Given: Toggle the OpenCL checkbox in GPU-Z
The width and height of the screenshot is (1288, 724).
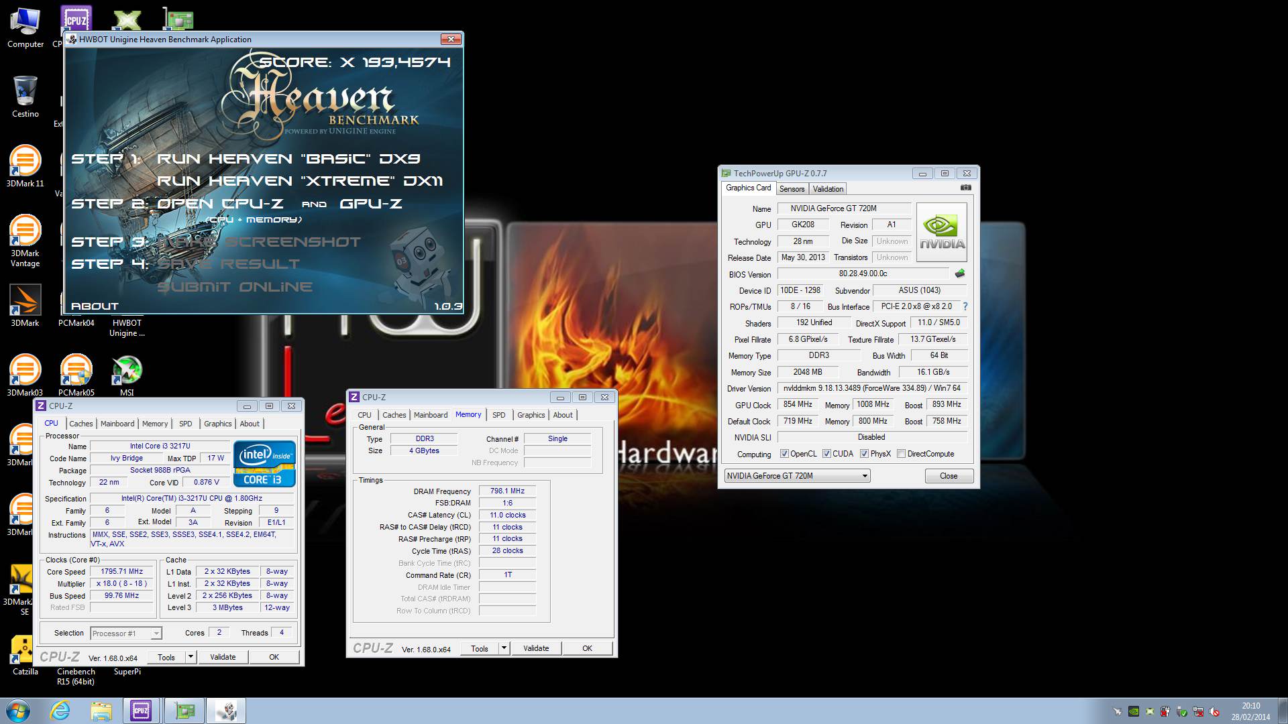Looking at the screenshot, I should click(784, 454).
